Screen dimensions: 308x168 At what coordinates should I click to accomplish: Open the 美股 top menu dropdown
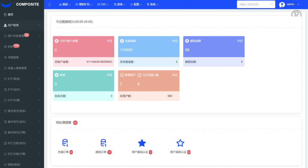(x=65, y=5)
